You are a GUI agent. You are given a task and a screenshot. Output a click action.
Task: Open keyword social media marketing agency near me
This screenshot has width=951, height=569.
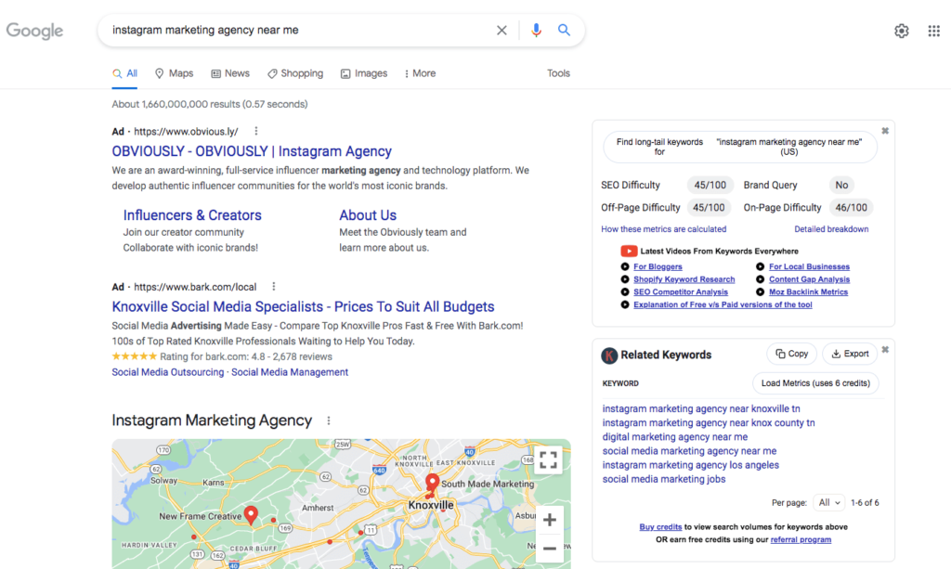[x=689, y=451]
